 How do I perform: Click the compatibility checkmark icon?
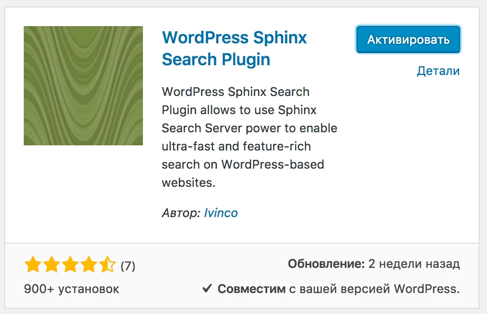click(207, 288)
